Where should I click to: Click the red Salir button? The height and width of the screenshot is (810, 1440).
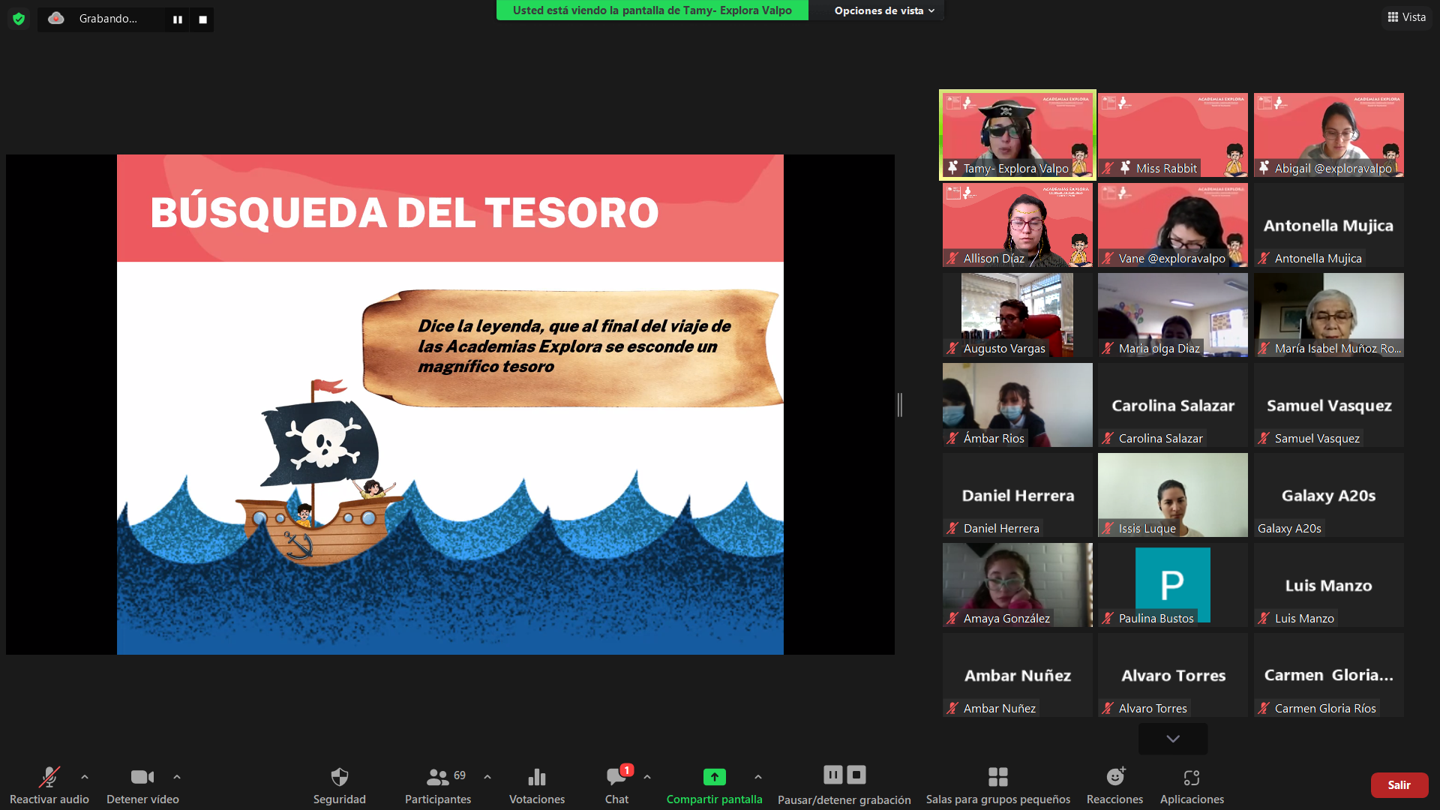pos(1399,784)
